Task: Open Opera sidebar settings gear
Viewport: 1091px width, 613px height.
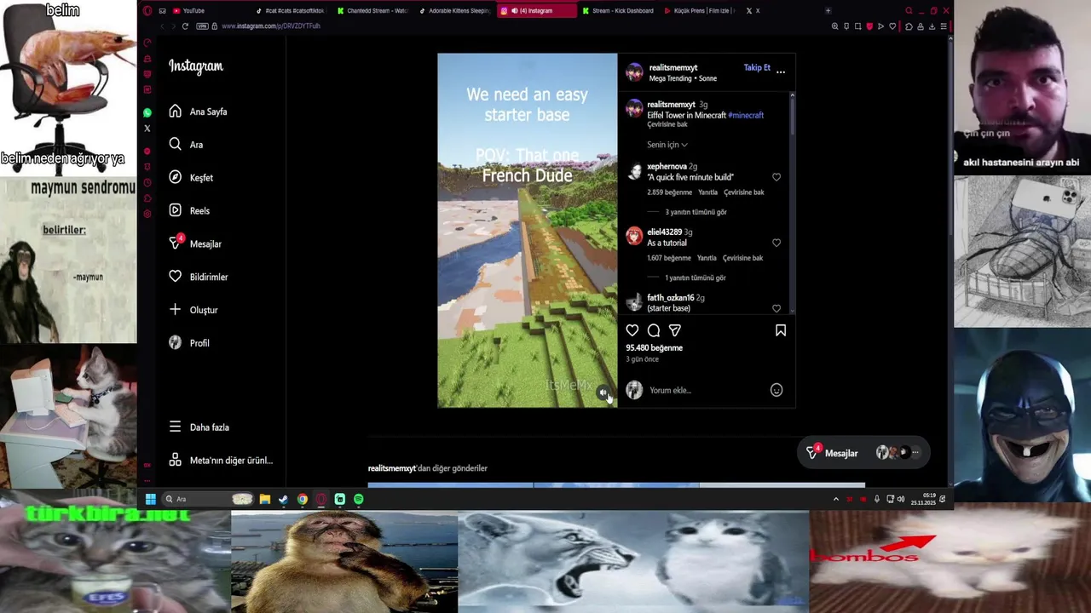Action: pos(147,214)
